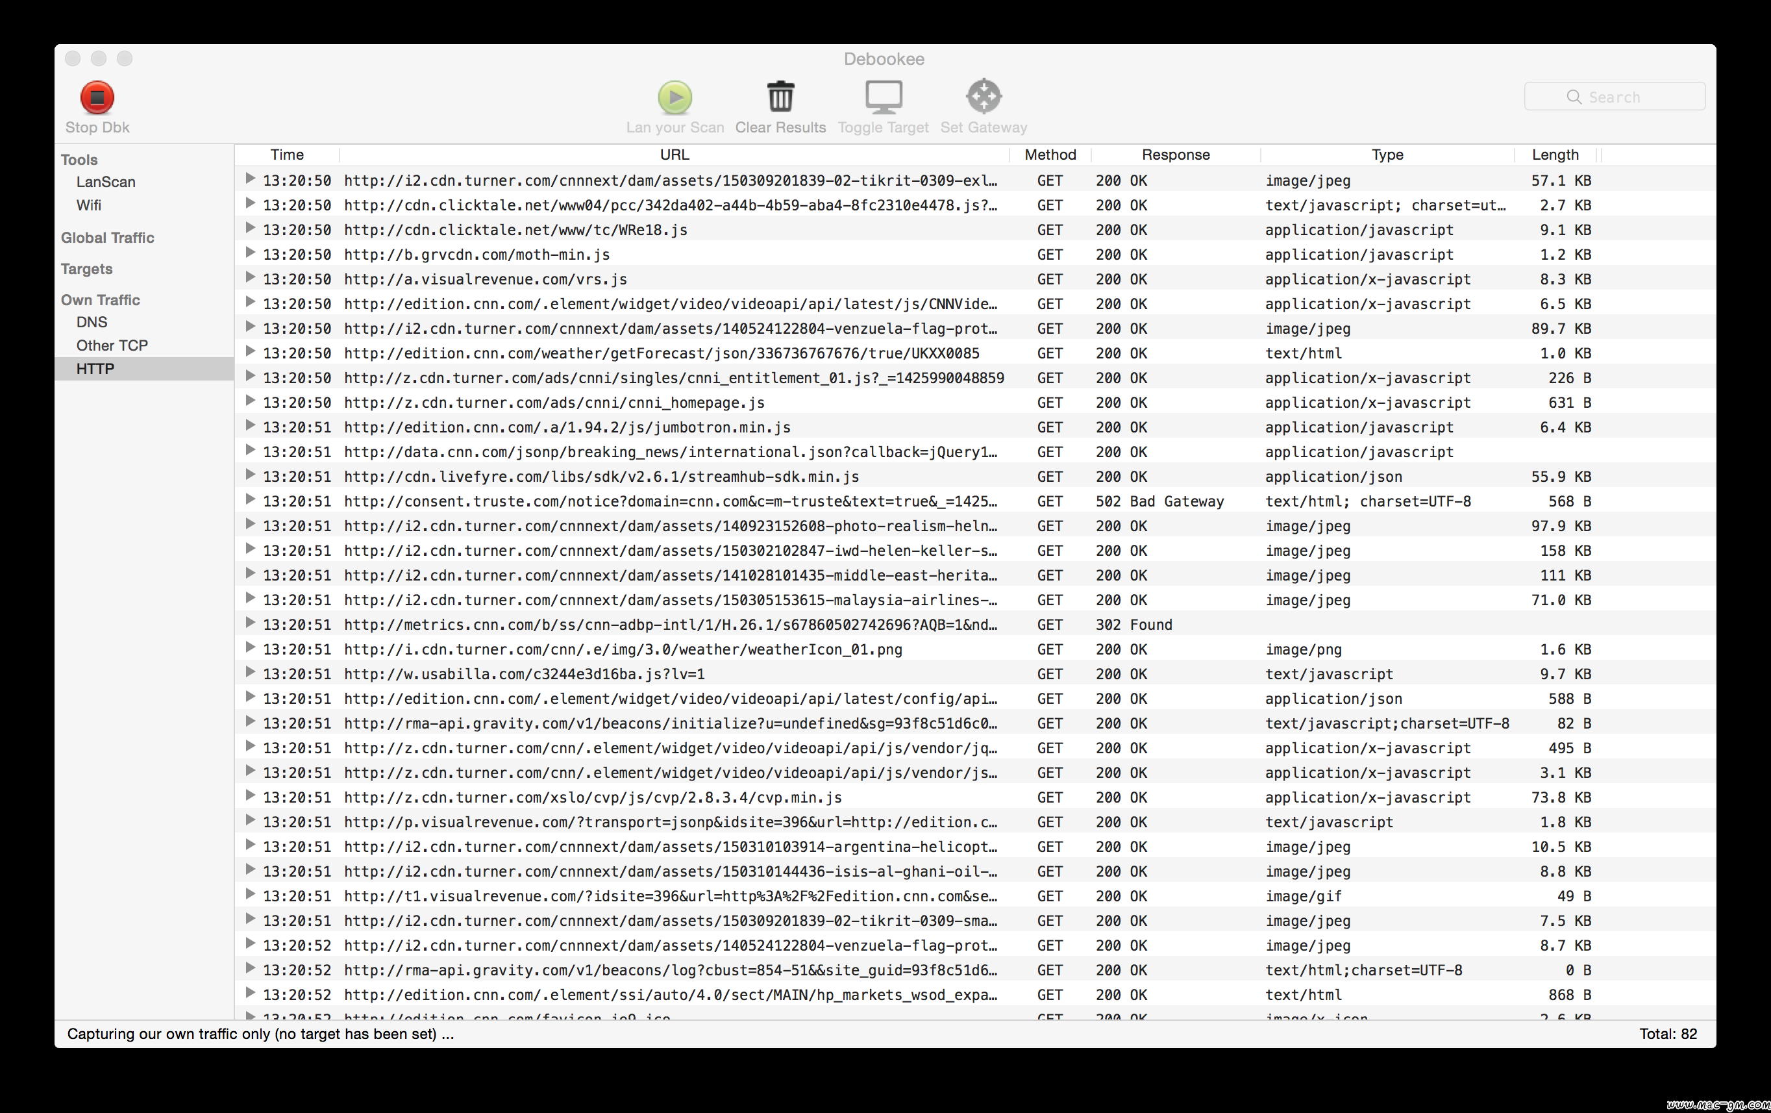Sort by the Response column header
The width and height of the screenshot is (1771, 1113).
(1175, 155)
